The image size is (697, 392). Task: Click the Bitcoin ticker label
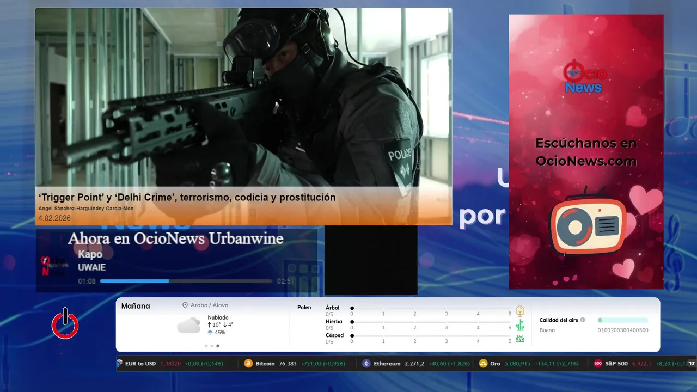(x=265, y=364)
